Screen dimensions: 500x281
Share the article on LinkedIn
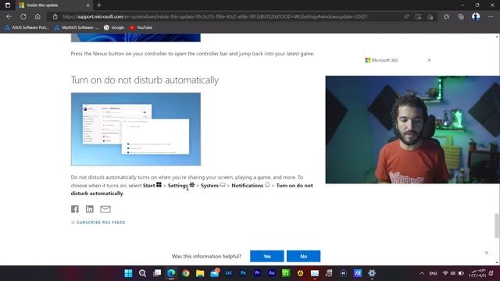[90, 209]
